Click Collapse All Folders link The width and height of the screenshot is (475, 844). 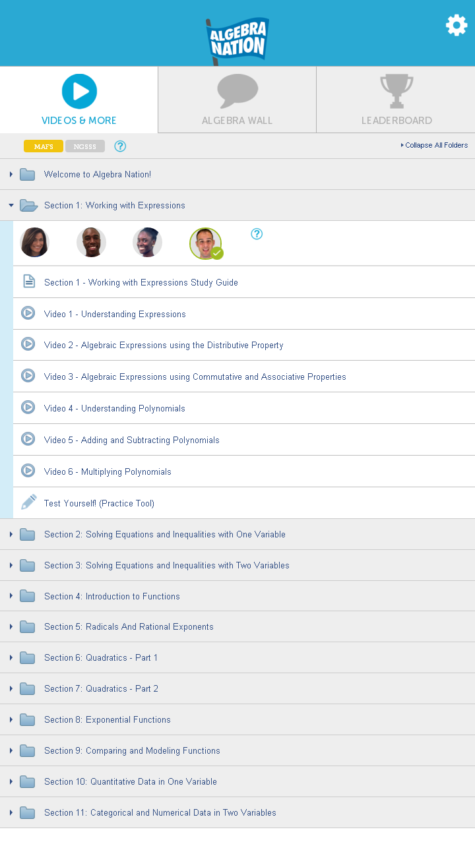pos(435,145)
